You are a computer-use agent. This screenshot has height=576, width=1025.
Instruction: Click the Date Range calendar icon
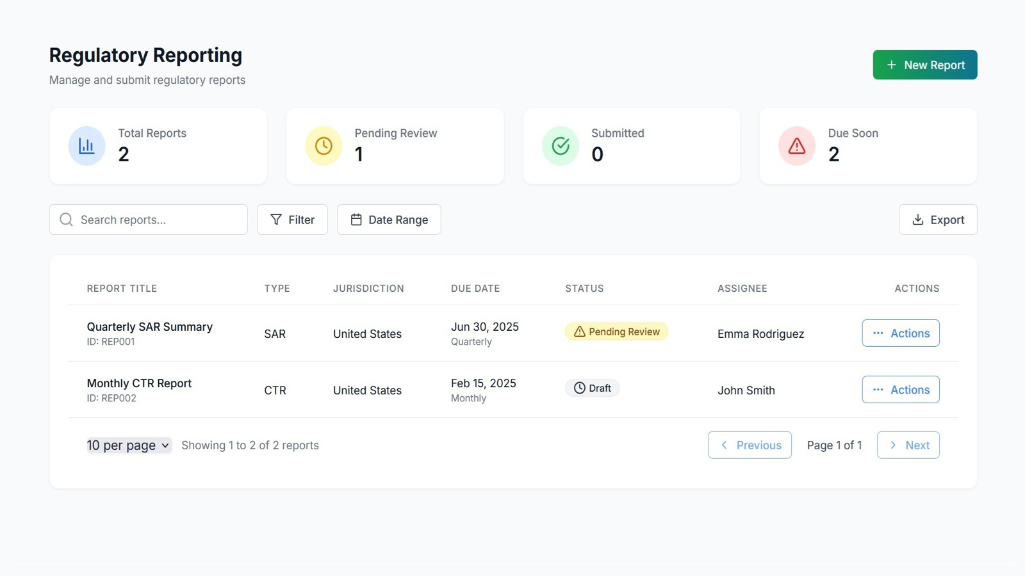[356, 220]
